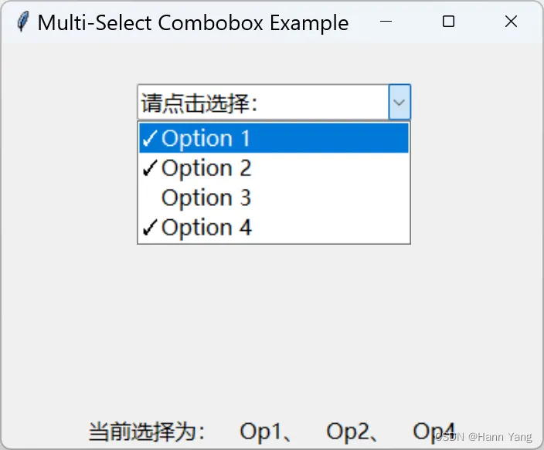The width and height of the screenshot is (544, 450).
Task: Expand the combobox dropdown arrow
Action: (x=399, y=102)
